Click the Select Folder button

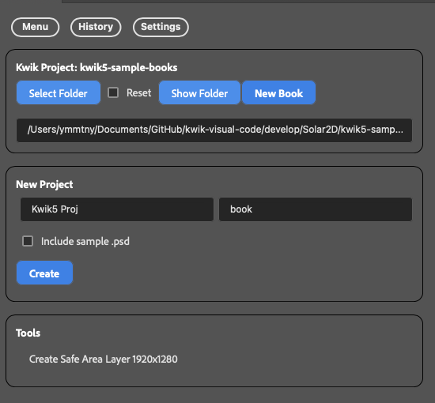click(x=59, y=93)
